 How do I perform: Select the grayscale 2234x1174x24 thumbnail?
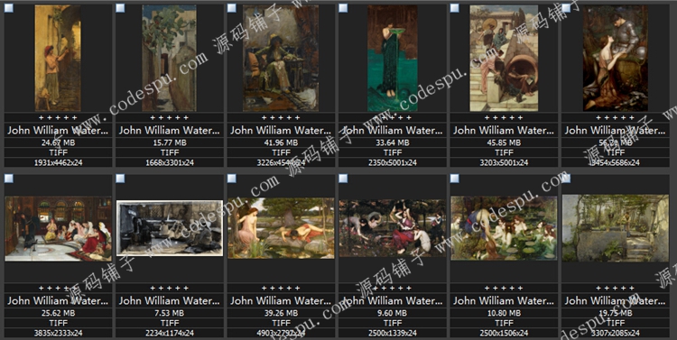[x=170, y=228]
